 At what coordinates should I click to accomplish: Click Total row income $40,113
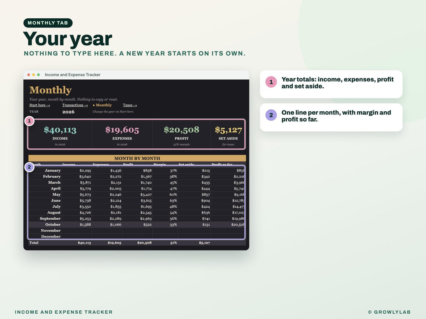(84, 243)
